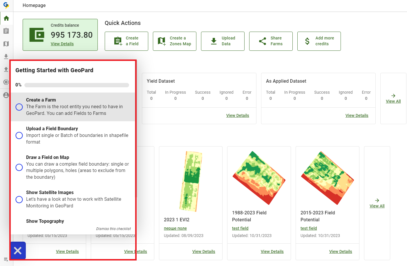Click the Home icon in the sidebar

[x=6, y=18]
